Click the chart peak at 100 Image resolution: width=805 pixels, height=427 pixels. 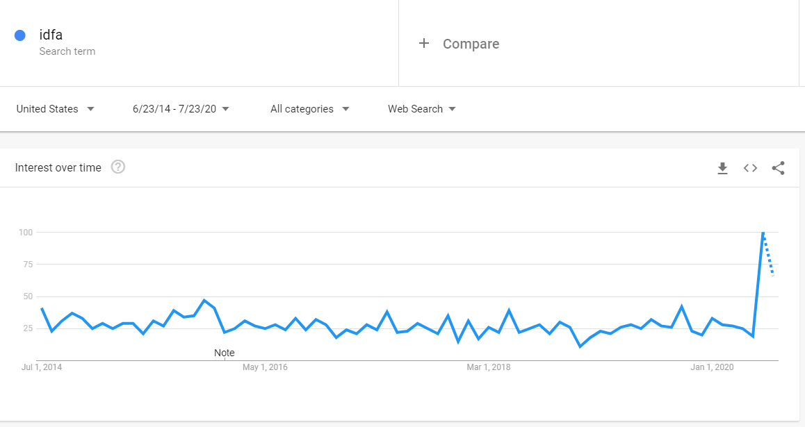(763, 233)
